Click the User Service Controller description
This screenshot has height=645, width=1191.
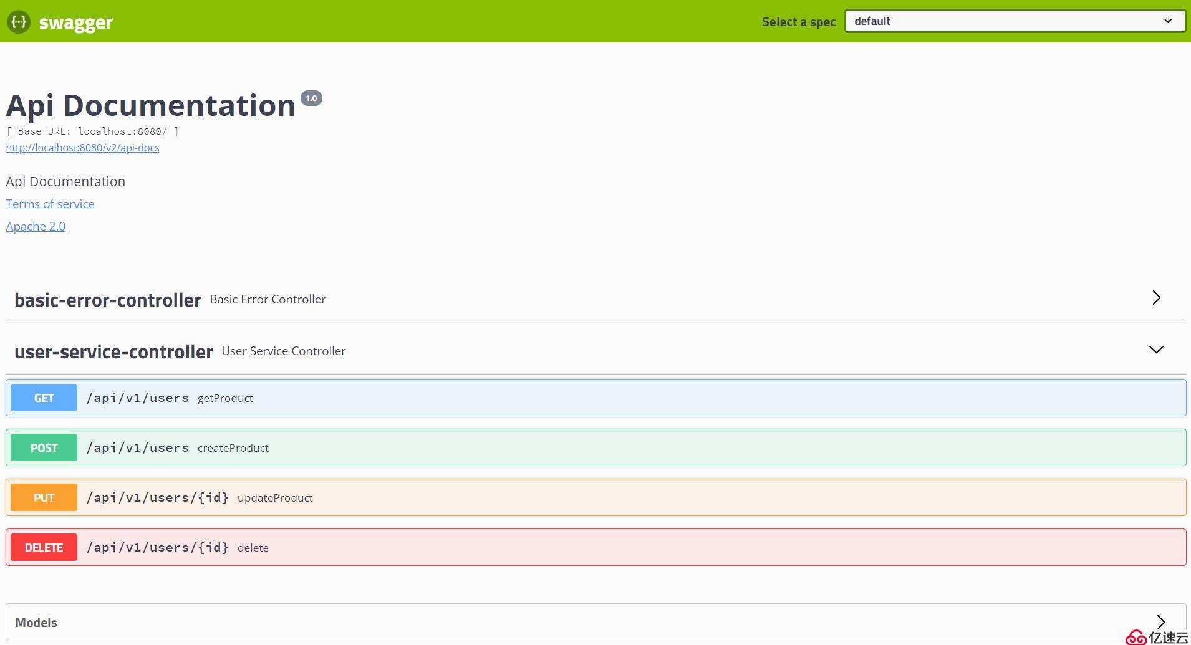click(x=284, y=351)
